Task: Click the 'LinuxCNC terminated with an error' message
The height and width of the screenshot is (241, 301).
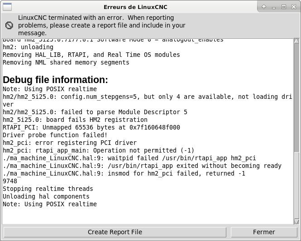Action: click(x=102, y=25)
